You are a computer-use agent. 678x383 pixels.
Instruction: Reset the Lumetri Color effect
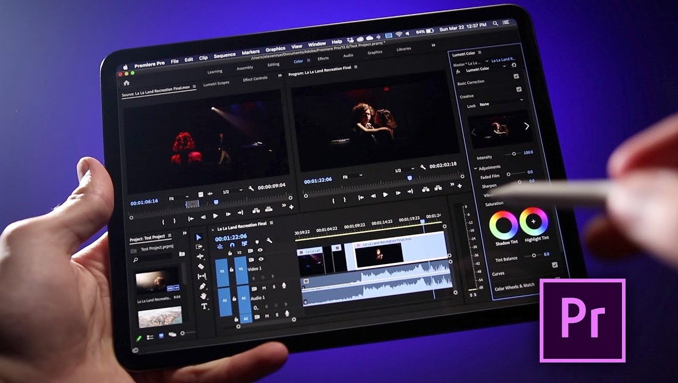[514, 65]
